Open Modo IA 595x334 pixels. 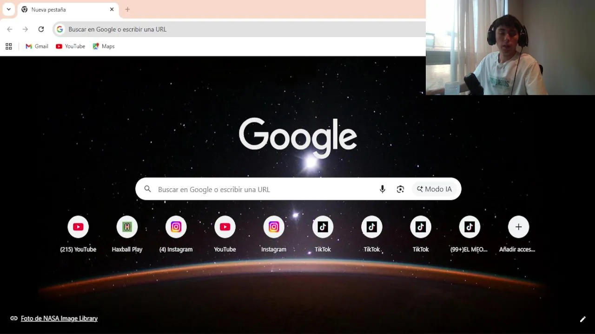coord(434,189)
